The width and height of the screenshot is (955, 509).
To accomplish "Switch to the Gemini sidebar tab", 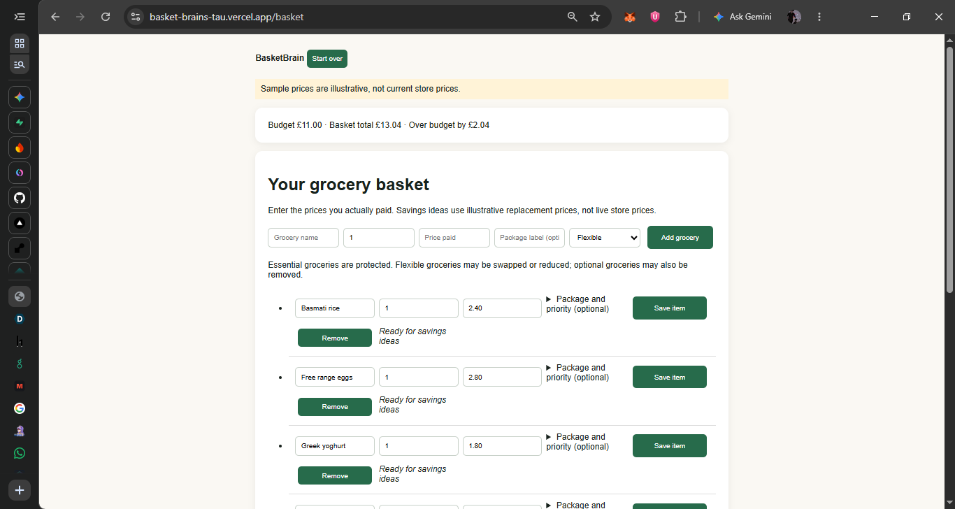I will click(x=20, y=97).
